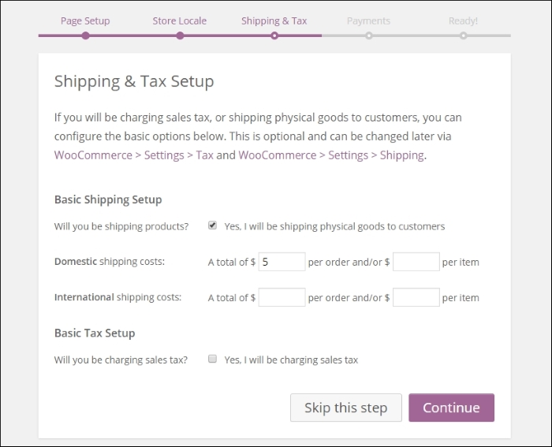This screenshot has height=447, width=552.
Task: Click the Store Locale step dot
Action: coord(180,35)
